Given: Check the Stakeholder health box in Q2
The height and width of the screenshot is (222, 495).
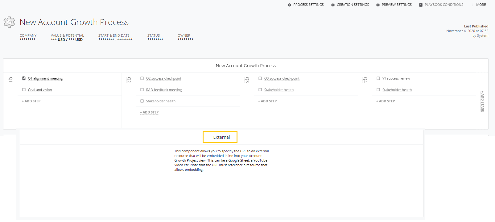Looking at the screenshot, I should pos(142,101).
